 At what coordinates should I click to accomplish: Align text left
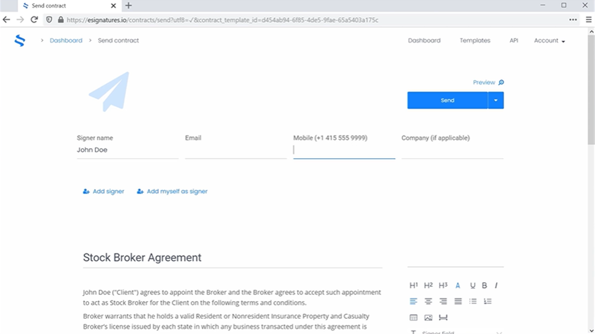coord(413,302)
